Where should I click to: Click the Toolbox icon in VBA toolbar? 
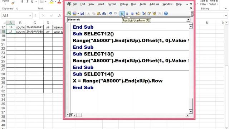tap(160, 14)
